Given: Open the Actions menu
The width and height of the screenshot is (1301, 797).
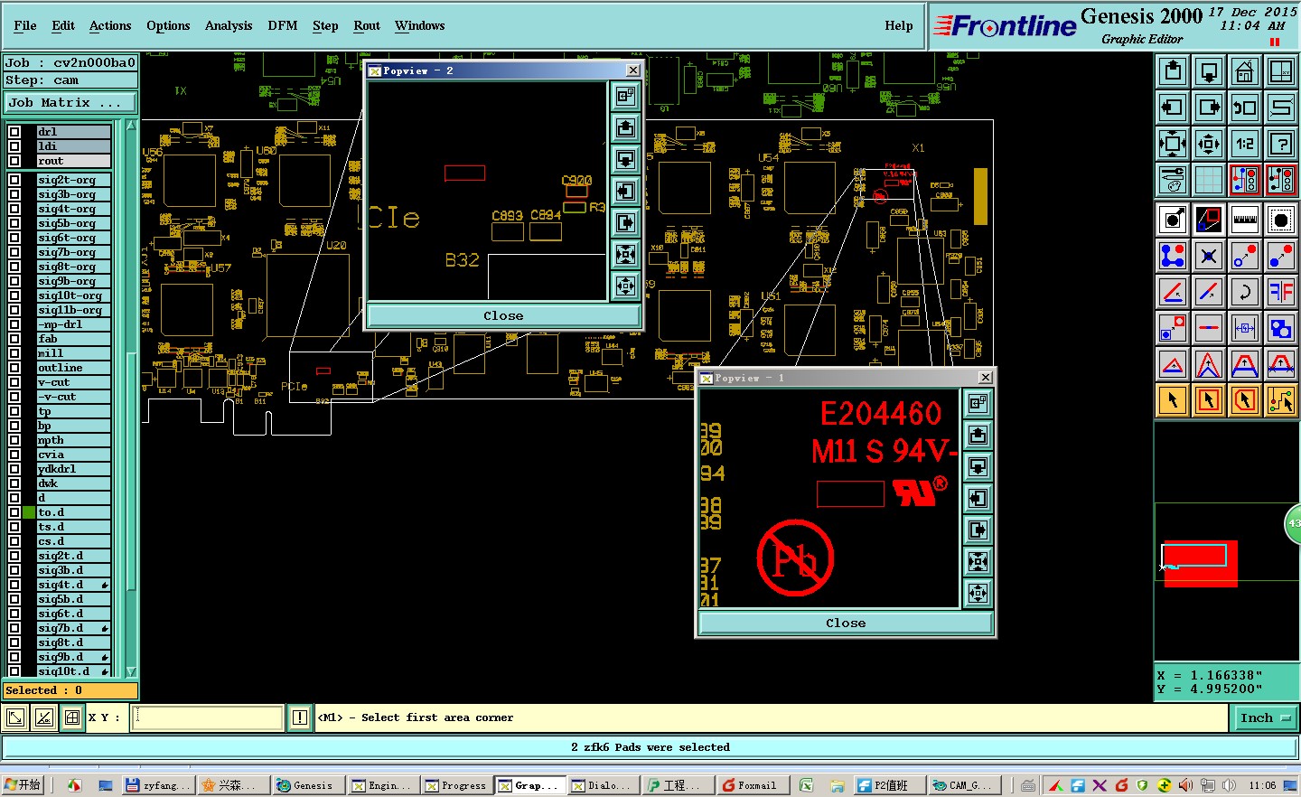Looking at the screenshot, I should point(110,25).
